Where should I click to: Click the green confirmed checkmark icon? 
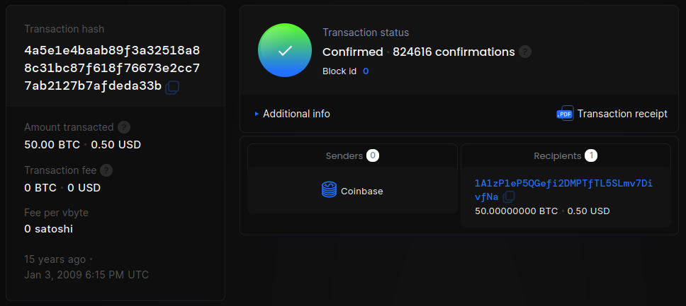click(x=284, y=50)
